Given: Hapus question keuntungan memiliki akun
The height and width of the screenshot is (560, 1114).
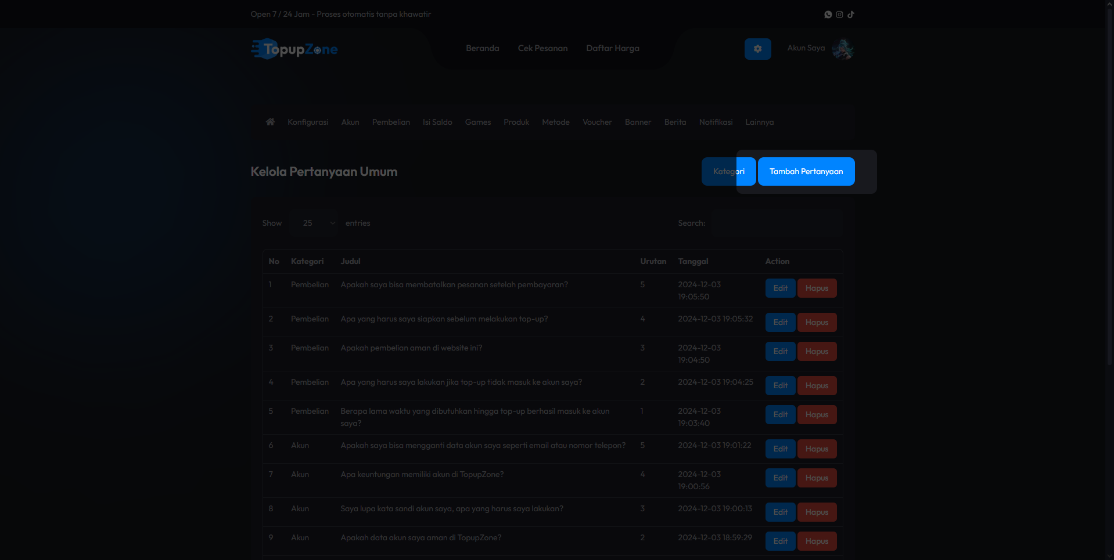Looking at the screenshot, I should tap(817, 478).
